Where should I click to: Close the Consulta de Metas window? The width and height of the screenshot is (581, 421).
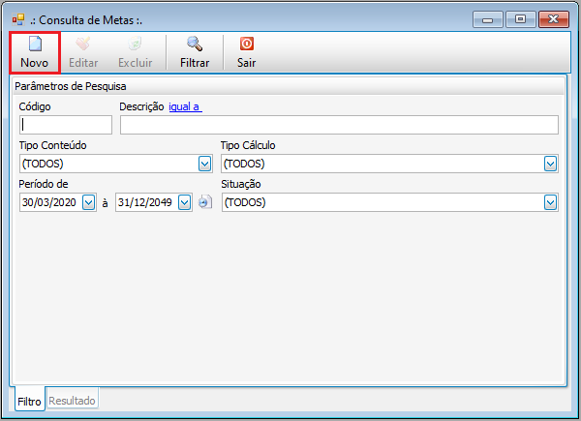[554, 19]
